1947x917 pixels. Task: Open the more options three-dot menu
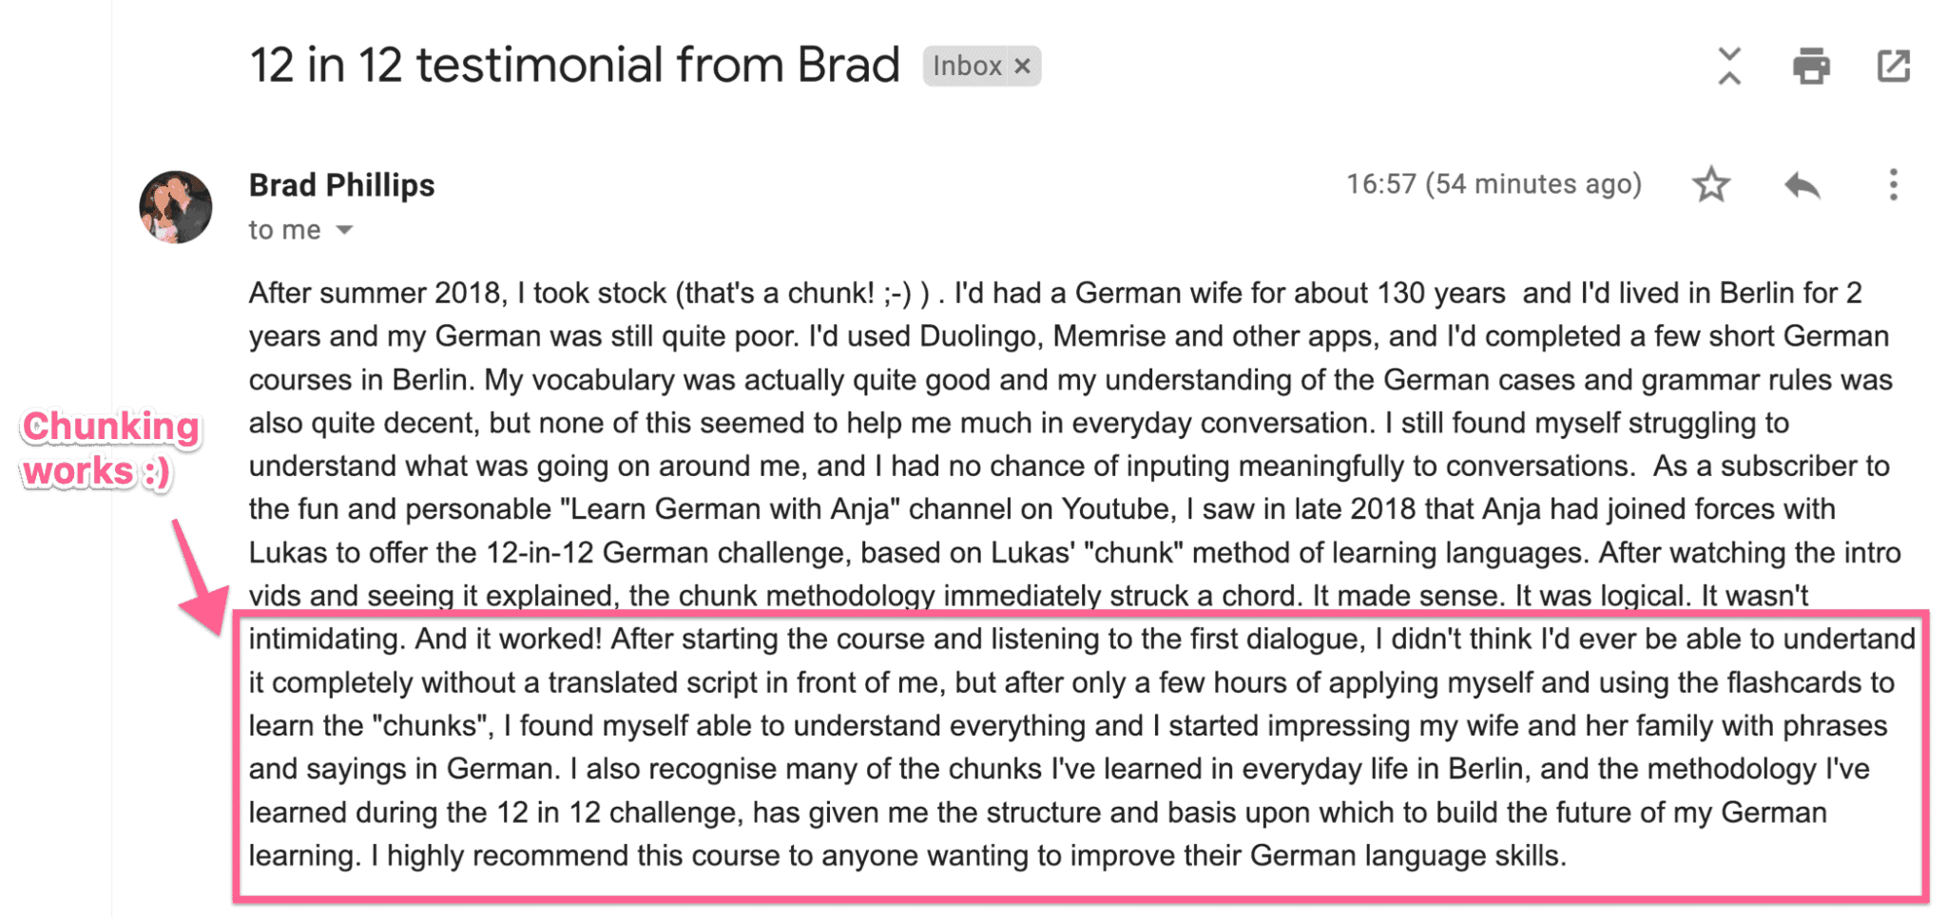[1891, 184]
